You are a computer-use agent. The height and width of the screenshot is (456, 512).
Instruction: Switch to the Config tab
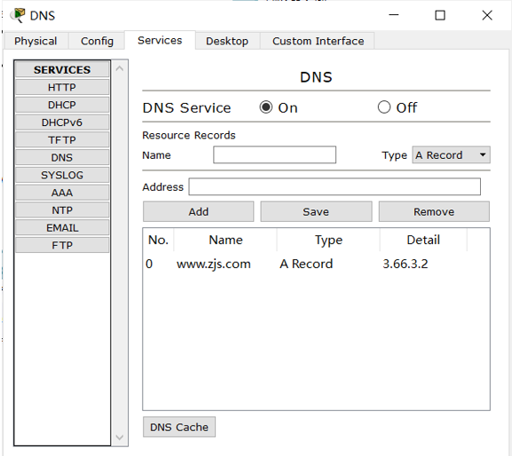(x=97, y=41)
